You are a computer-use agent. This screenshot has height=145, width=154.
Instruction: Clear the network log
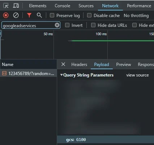tap(16, 15)
